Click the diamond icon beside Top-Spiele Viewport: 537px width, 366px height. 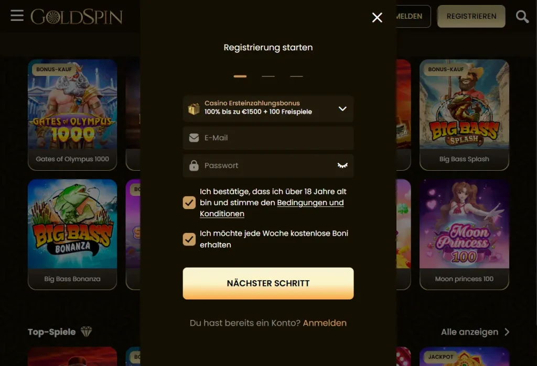87,331
